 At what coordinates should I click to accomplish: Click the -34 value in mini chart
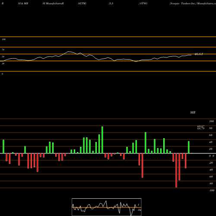pyautogui.click(x=139, y=210)
